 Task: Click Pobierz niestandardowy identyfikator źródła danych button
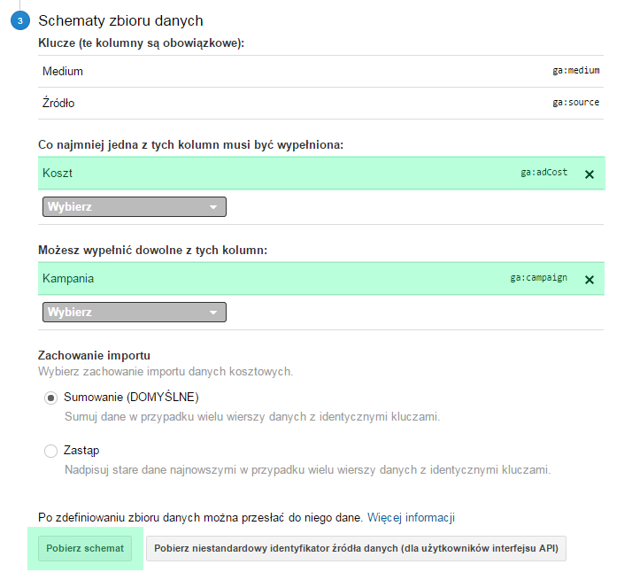356,548
